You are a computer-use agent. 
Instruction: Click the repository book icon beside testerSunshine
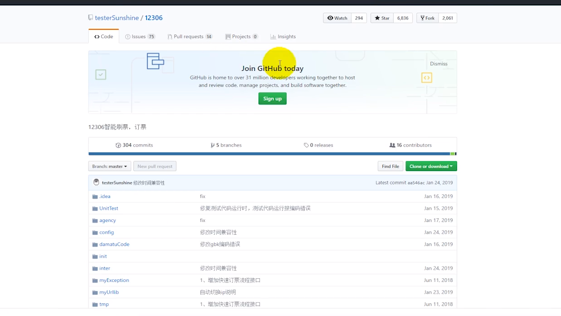coord(91,18)
